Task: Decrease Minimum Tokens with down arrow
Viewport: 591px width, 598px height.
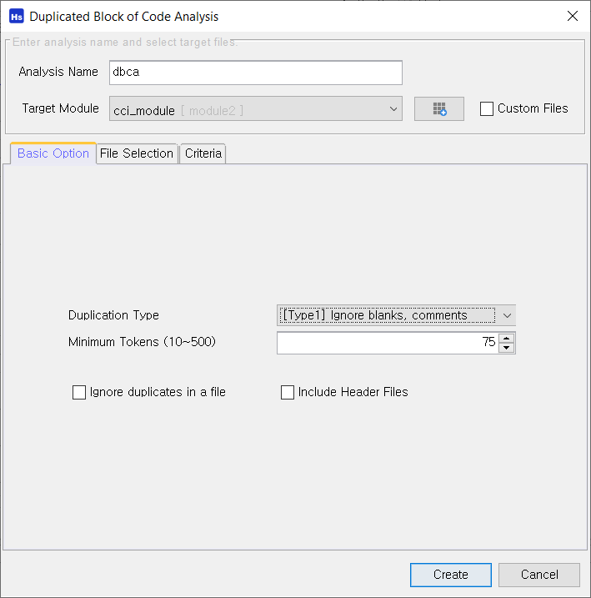Action: click(507, 348)
